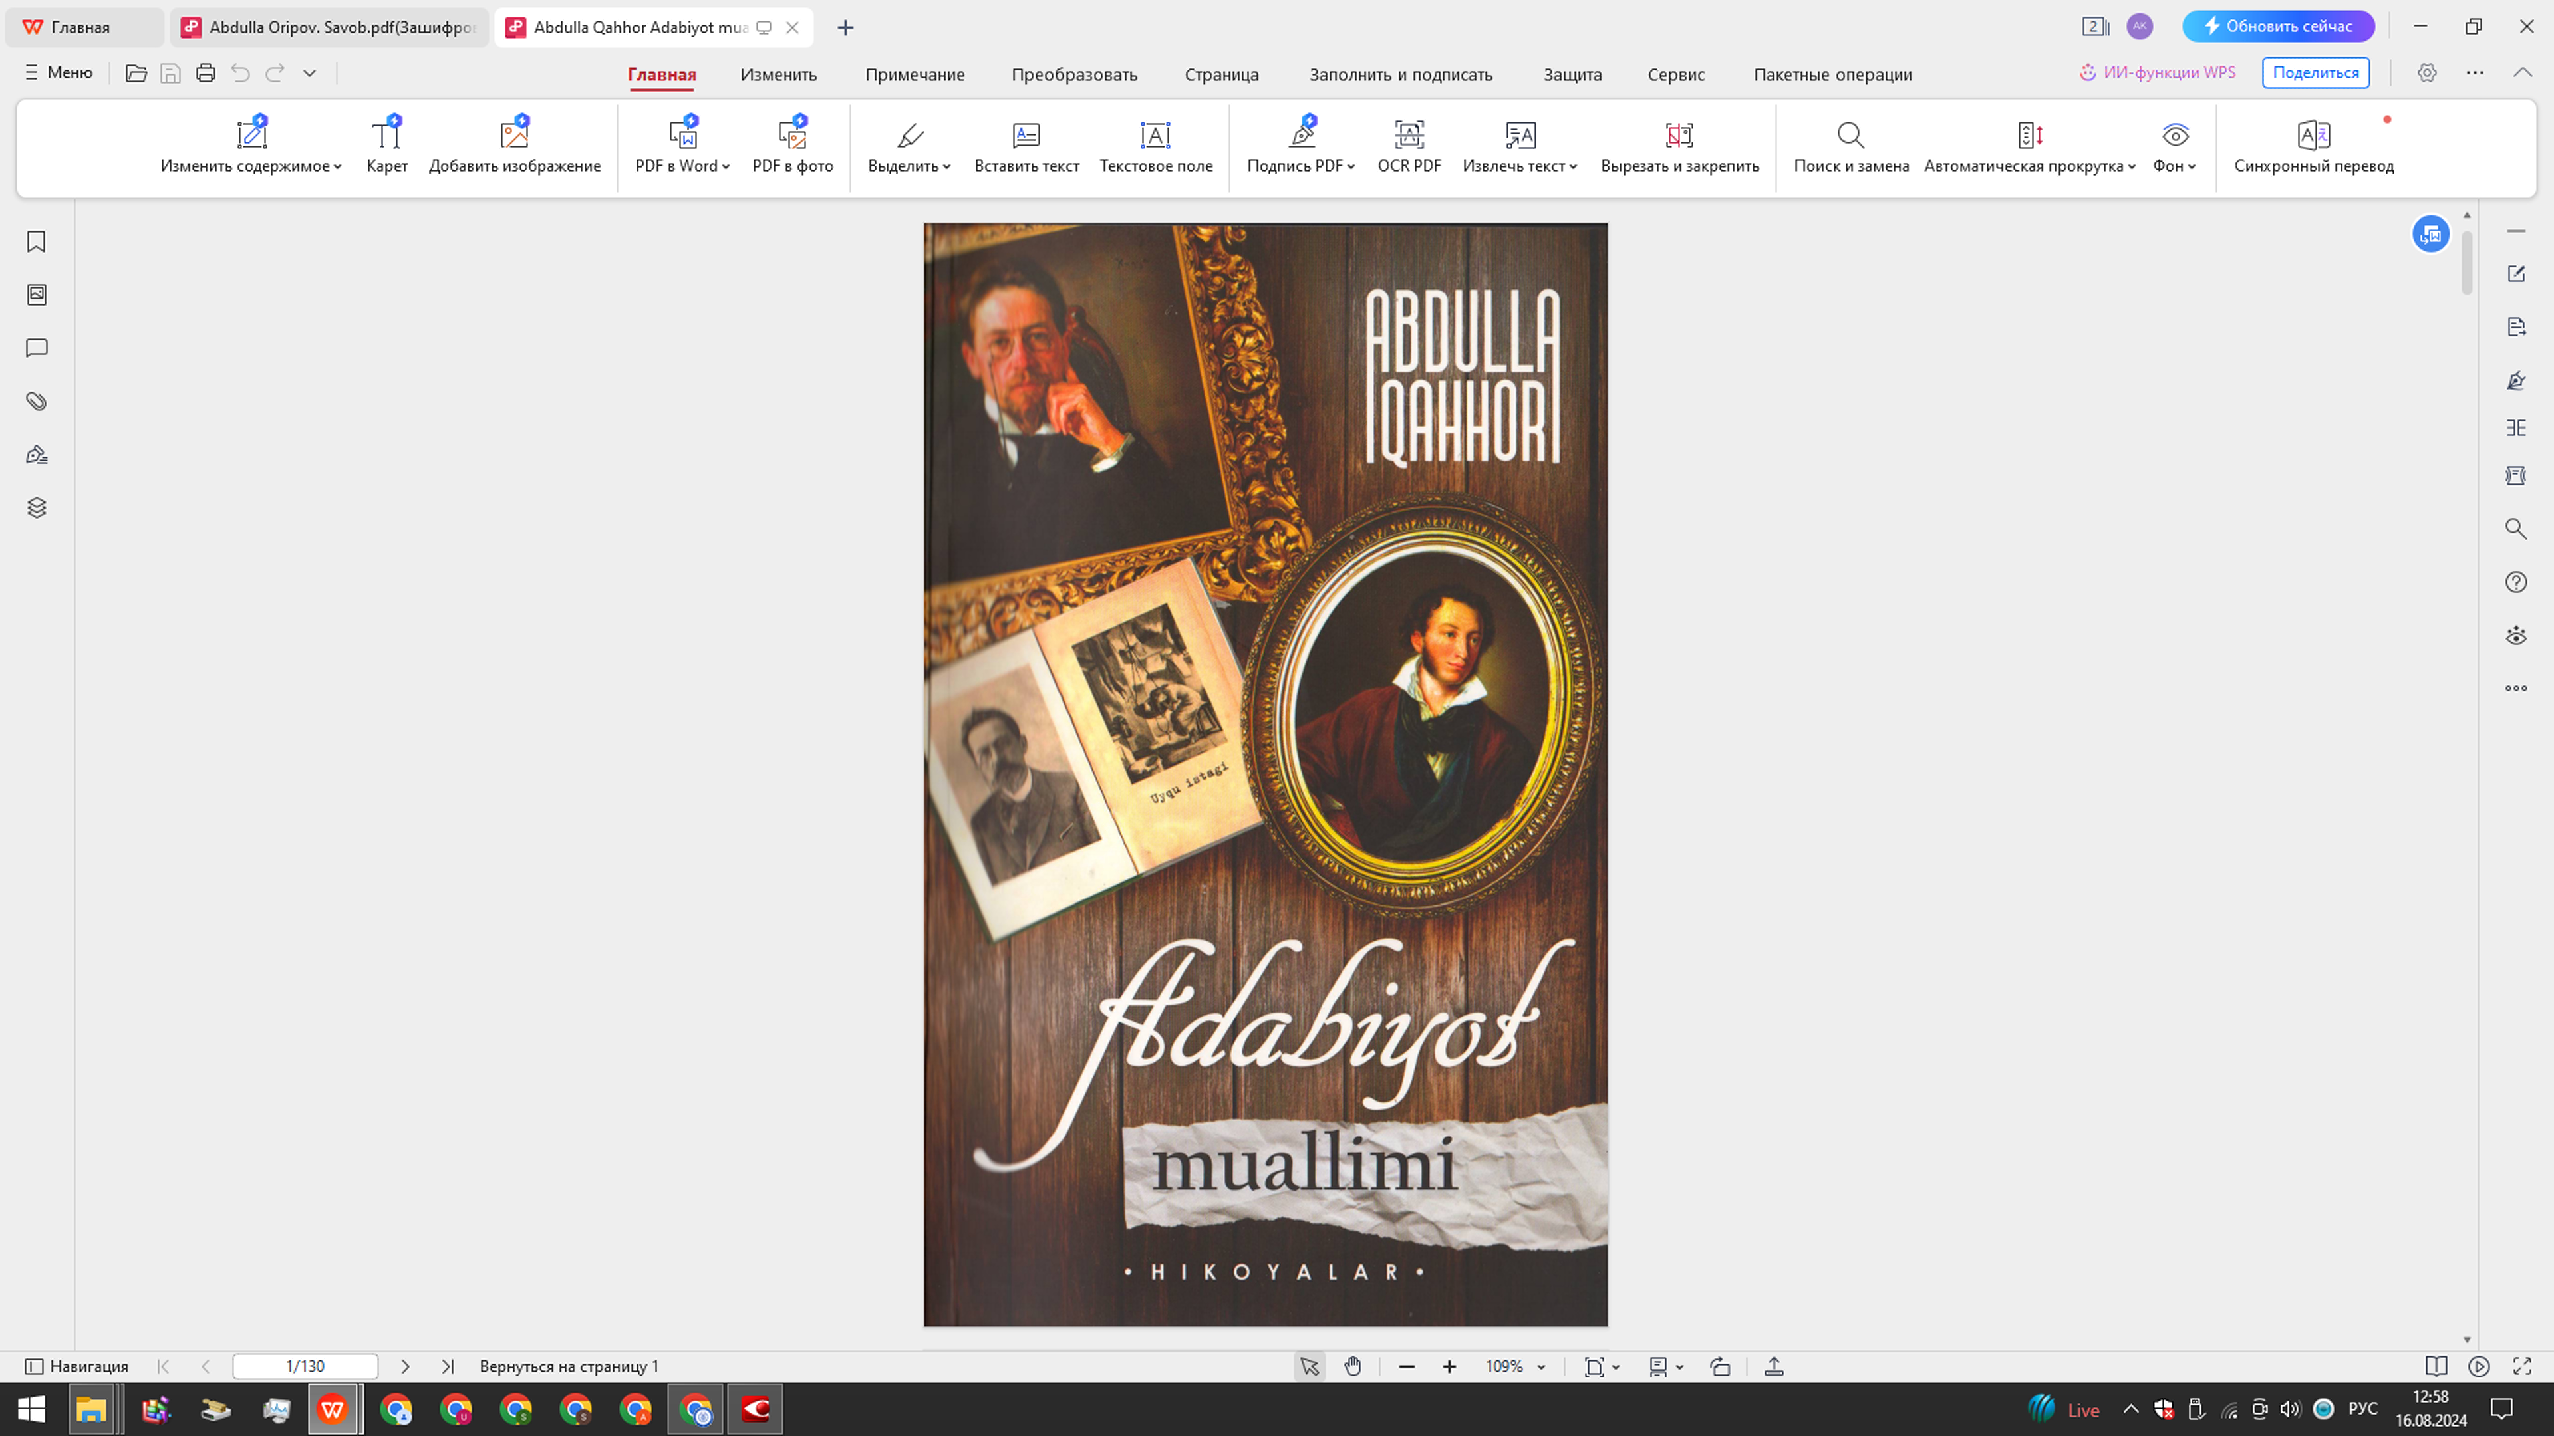Switch to the Изменить ribbon tab
Viewport: 2554px width, 1436px height.
click(778, 74)
